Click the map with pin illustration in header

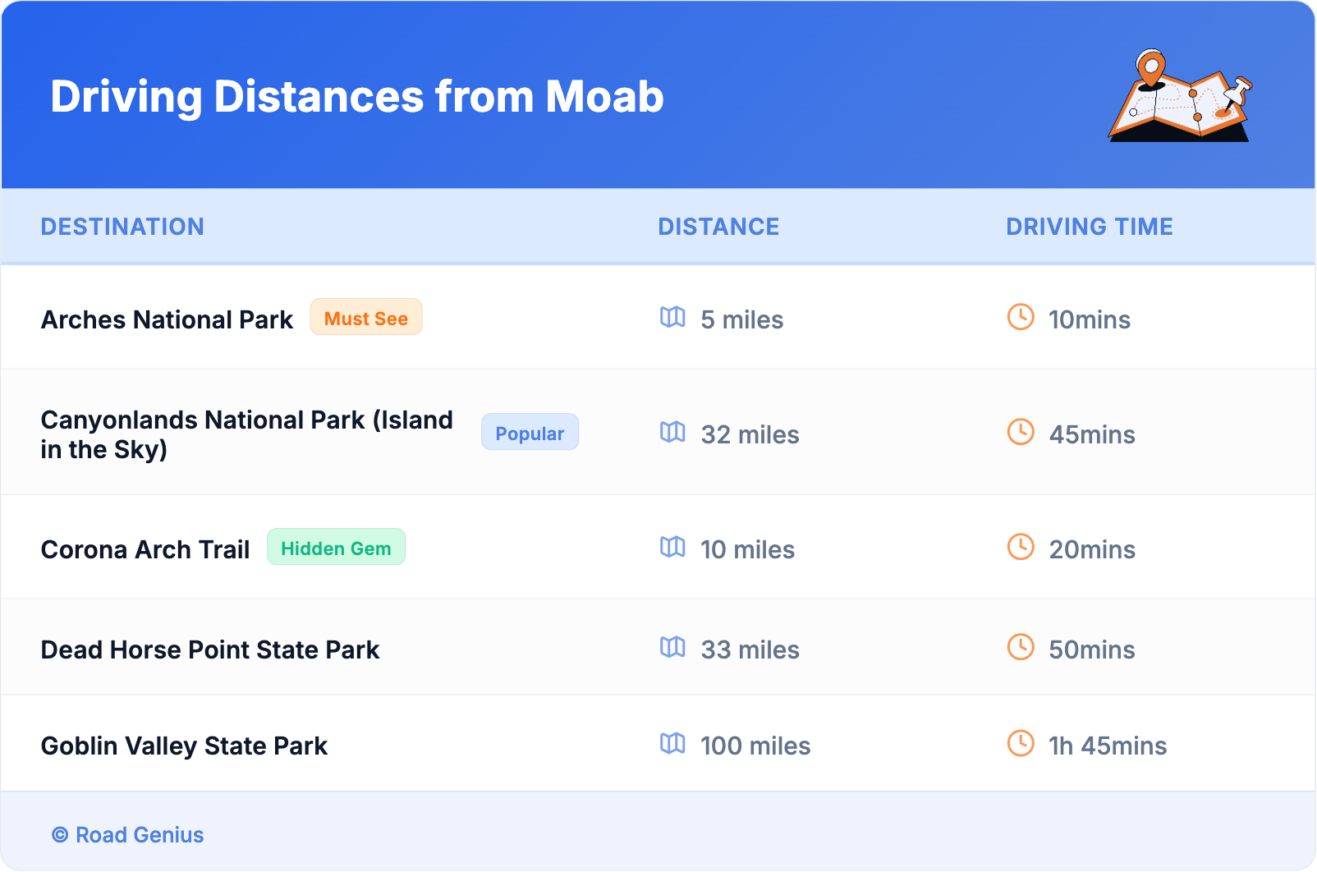1180,96
